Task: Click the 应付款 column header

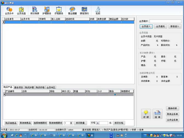Action: pos(128,19)
